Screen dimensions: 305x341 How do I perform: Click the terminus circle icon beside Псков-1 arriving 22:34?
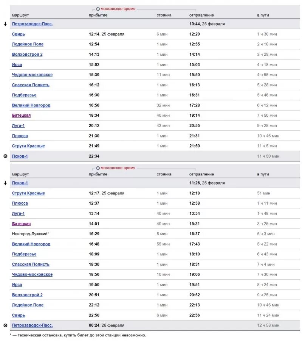coord(5,156)
